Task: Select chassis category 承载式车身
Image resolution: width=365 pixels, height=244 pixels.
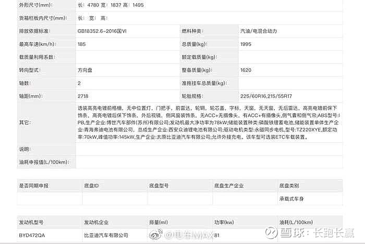Action: tap(291, 199)
